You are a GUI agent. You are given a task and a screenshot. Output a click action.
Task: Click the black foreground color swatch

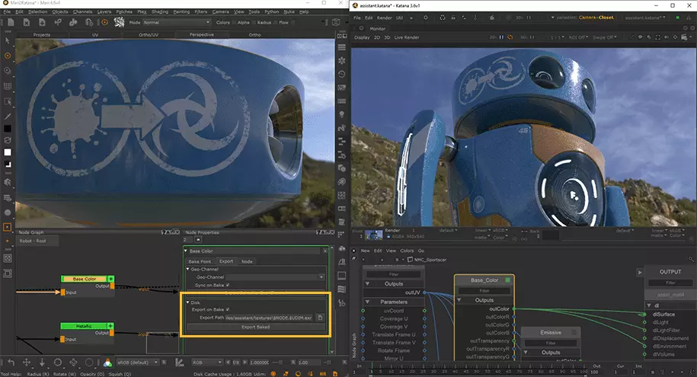click(8, 127)
